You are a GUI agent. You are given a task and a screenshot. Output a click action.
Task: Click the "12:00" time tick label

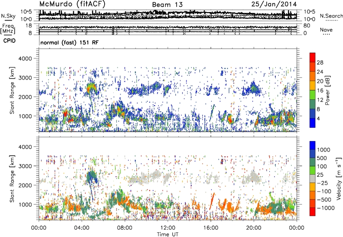[x=168, y=228]
